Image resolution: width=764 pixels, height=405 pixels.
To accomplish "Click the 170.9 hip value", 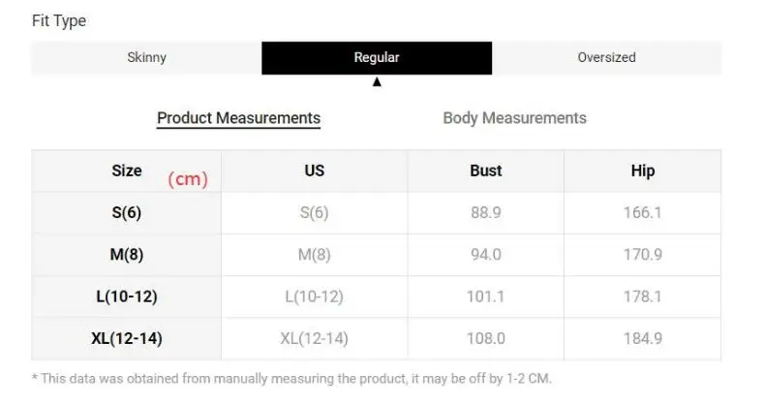I will [x=642, y=255].
